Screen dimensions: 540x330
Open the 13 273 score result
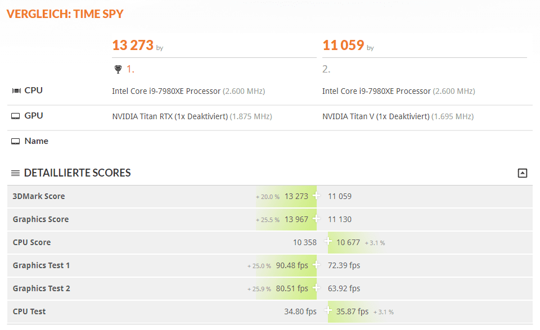click(x=133, y=46)
